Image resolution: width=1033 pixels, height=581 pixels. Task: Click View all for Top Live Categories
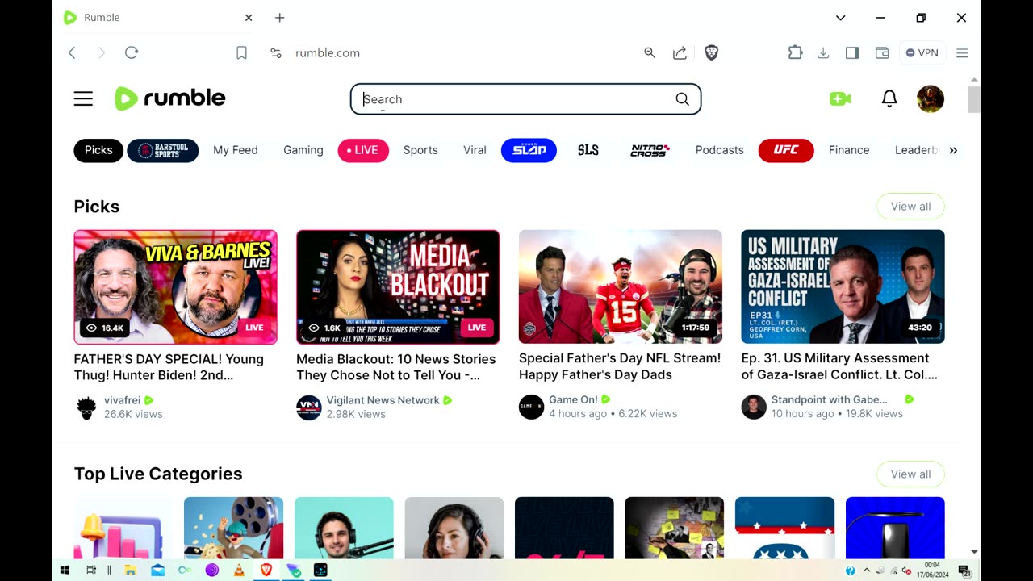point(910,474)
